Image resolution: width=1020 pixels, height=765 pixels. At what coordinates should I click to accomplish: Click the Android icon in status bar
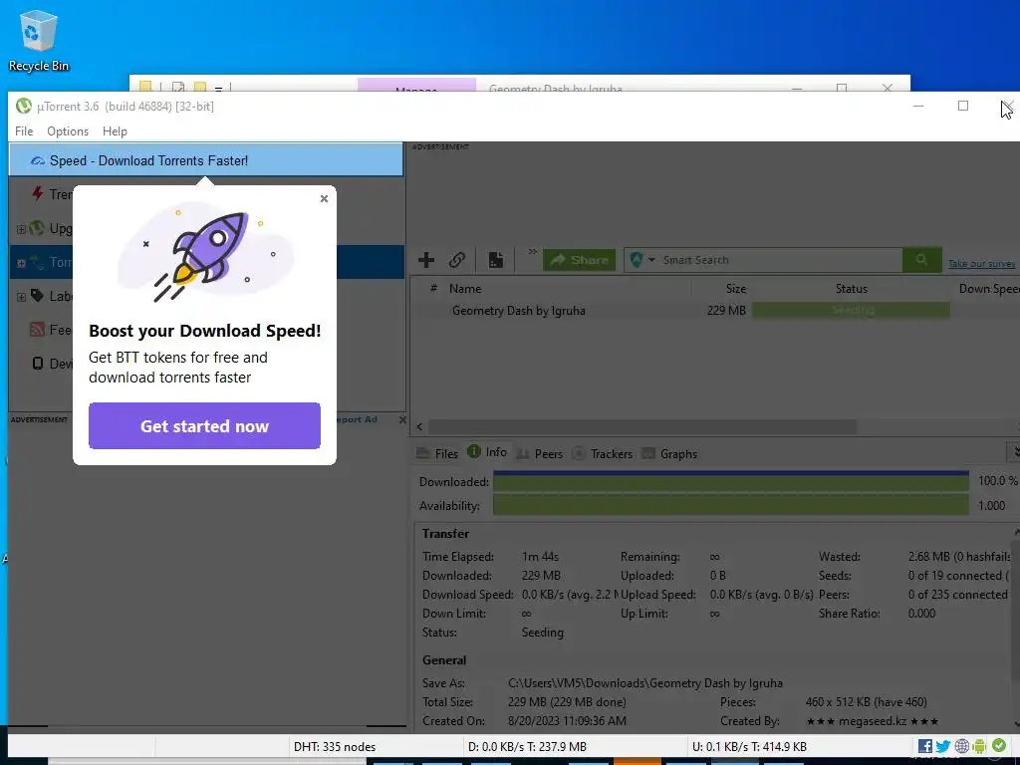pos(980,746)
